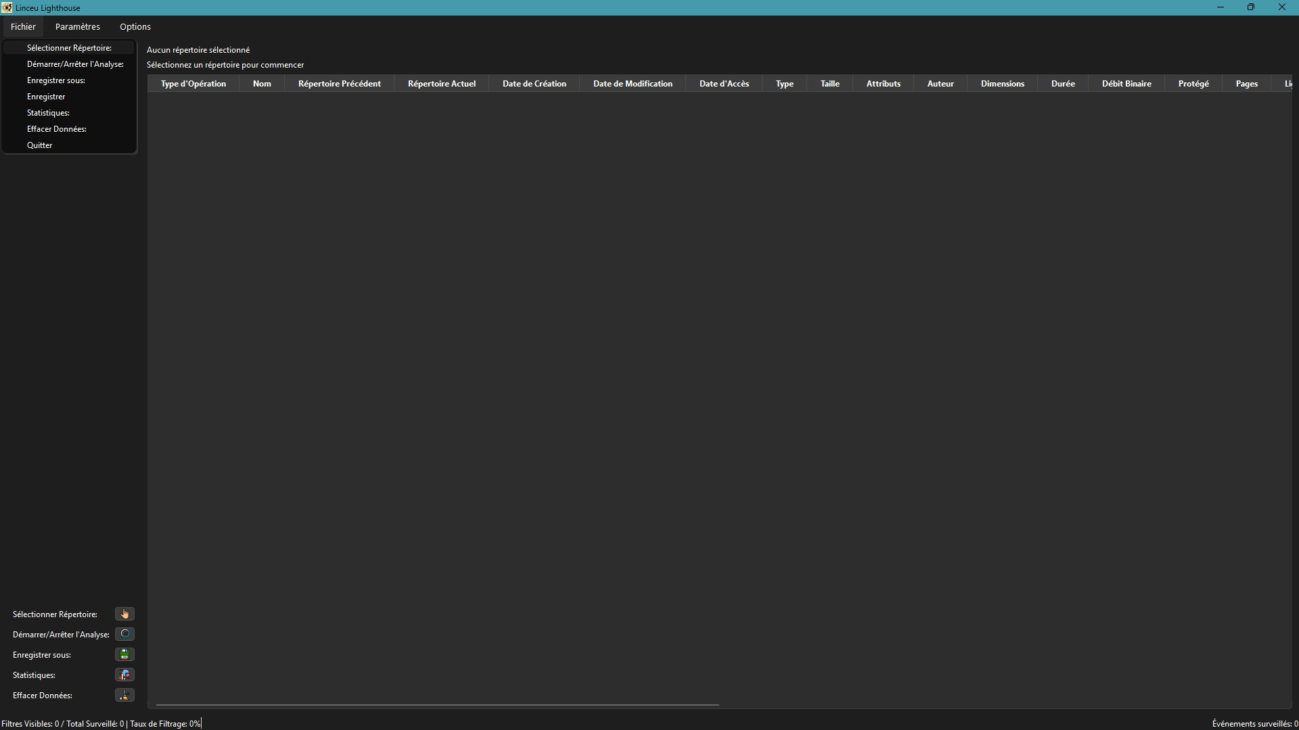This screenshot has height=730, width=1299.
Task: Choose "Démarrer/Arrêter l'Analyse:" from the open menu
Action: [x=75, y=64]
